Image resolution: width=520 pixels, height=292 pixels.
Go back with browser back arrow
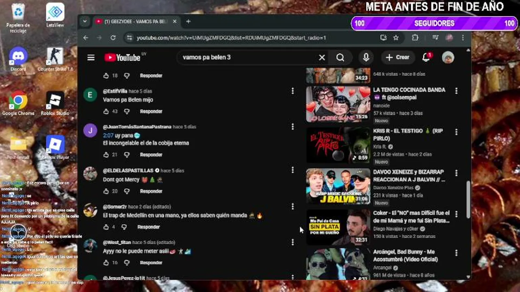[x=86, y=38]
